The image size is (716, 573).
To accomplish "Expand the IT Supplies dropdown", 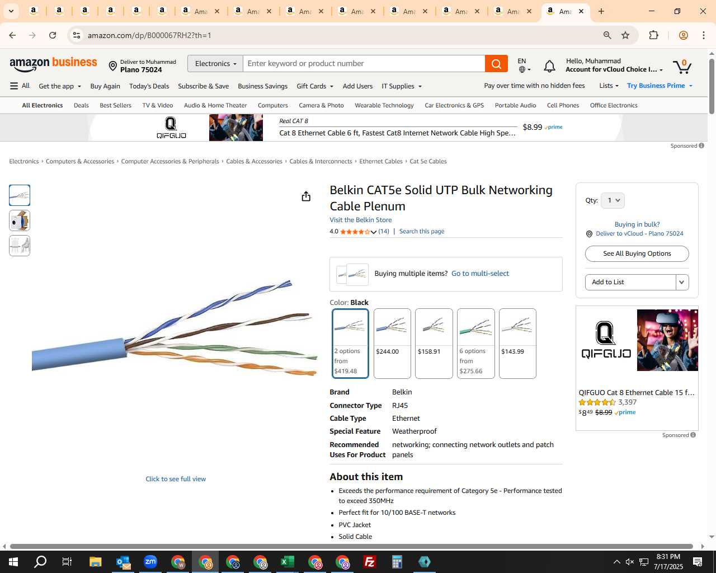I will tap(402, 86).
